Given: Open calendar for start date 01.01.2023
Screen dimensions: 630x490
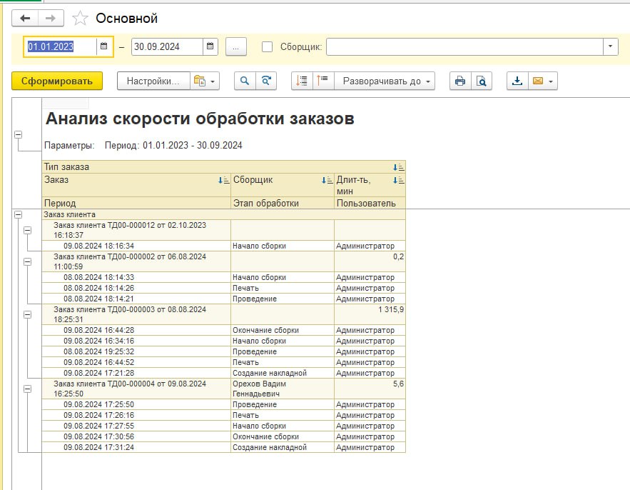Looking at the screenshot, I should (x=103, y=46).
